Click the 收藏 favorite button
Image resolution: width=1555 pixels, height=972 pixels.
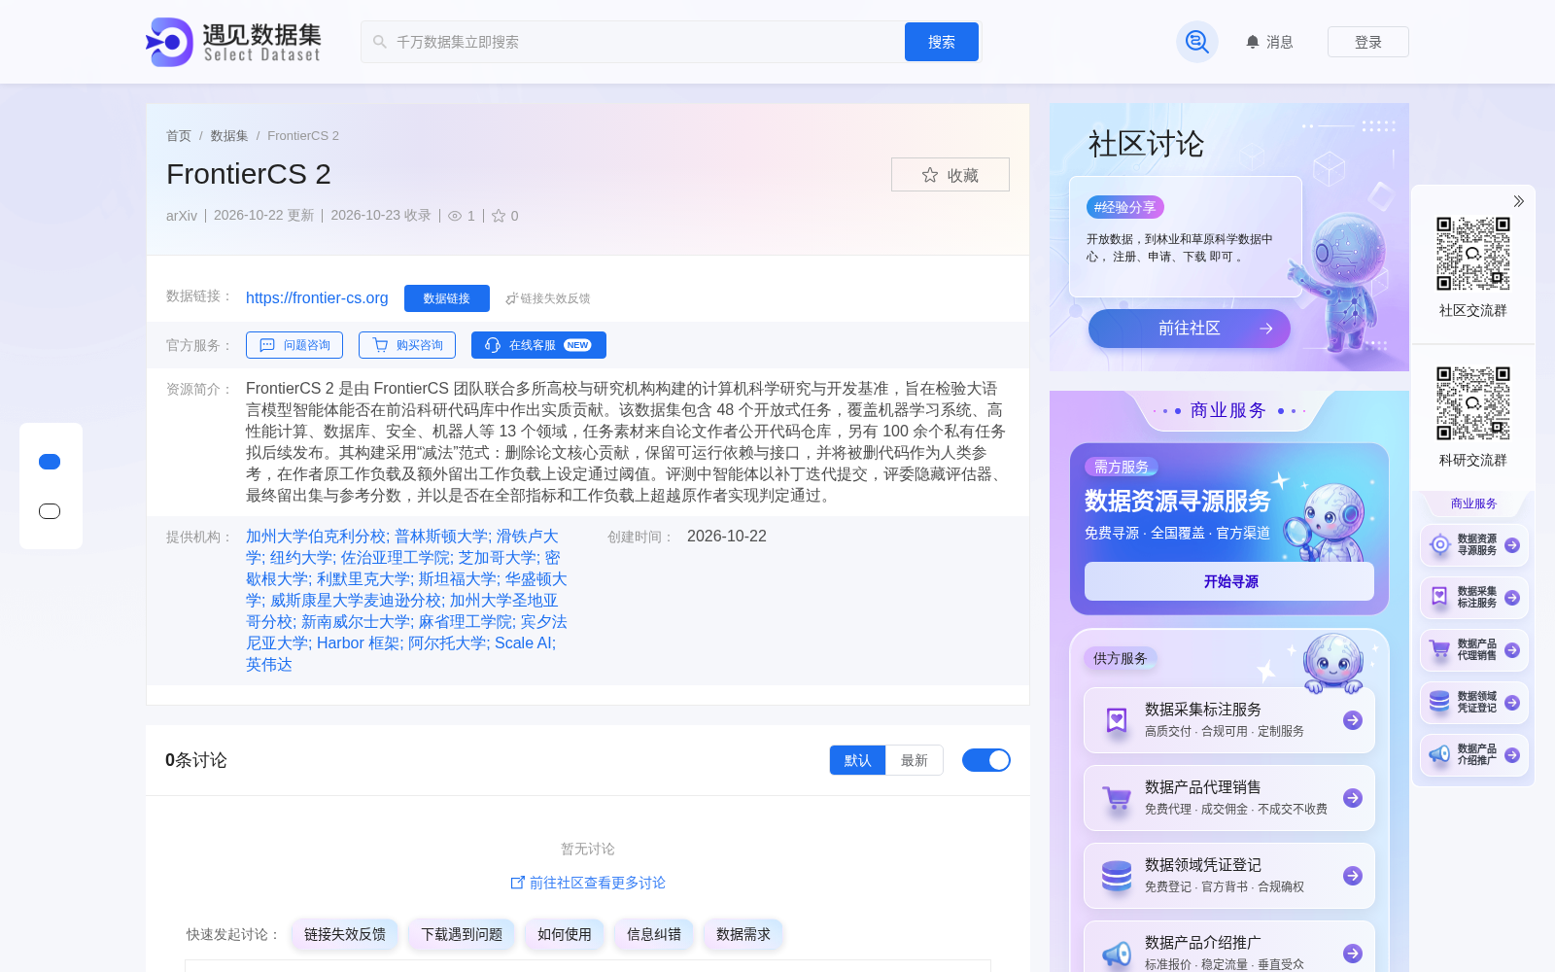coord(950,175)
